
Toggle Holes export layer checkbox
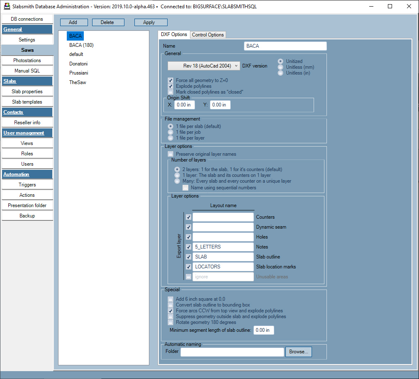click(188, 237)
